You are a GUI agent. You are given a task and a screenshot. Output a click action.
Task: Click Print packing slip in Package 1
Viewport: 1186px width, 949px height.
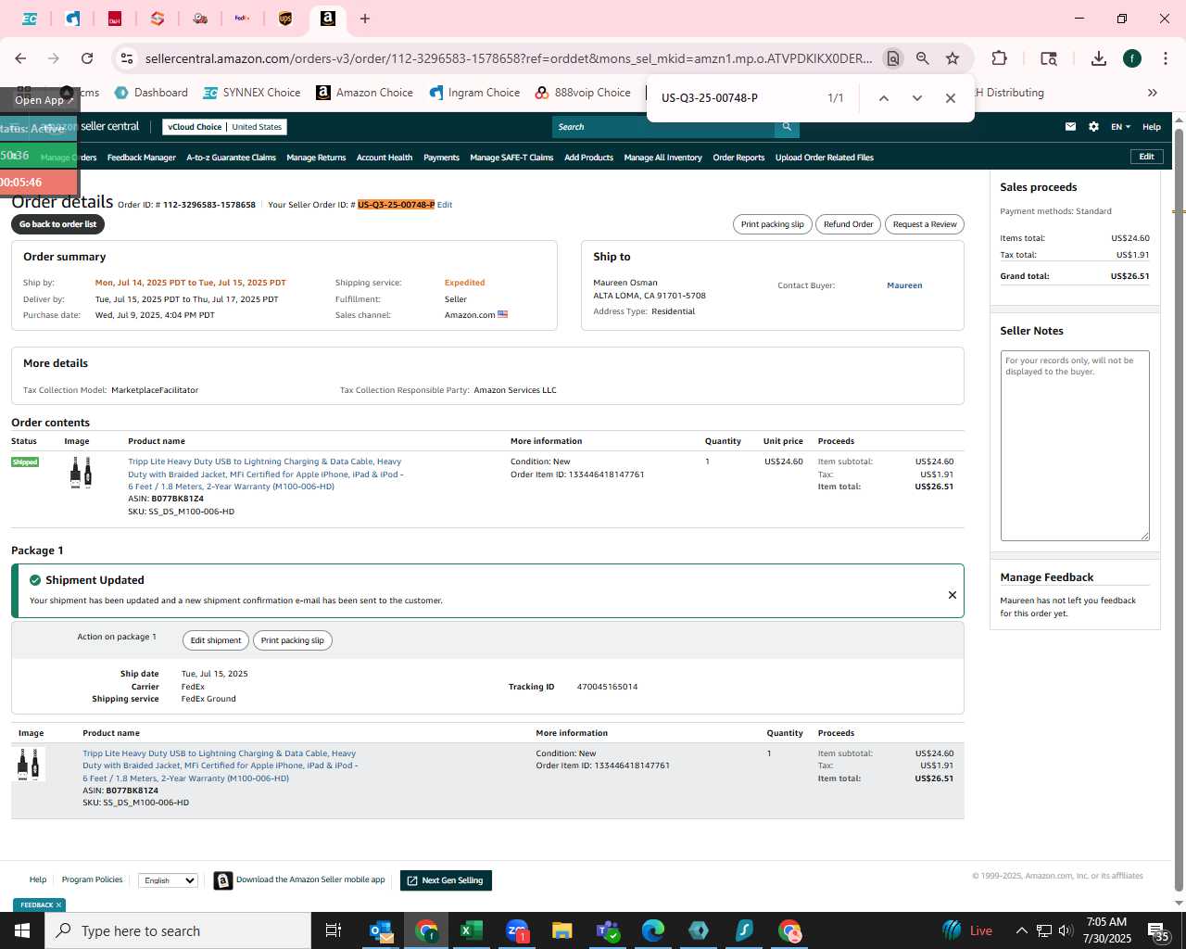coord(293,640)
